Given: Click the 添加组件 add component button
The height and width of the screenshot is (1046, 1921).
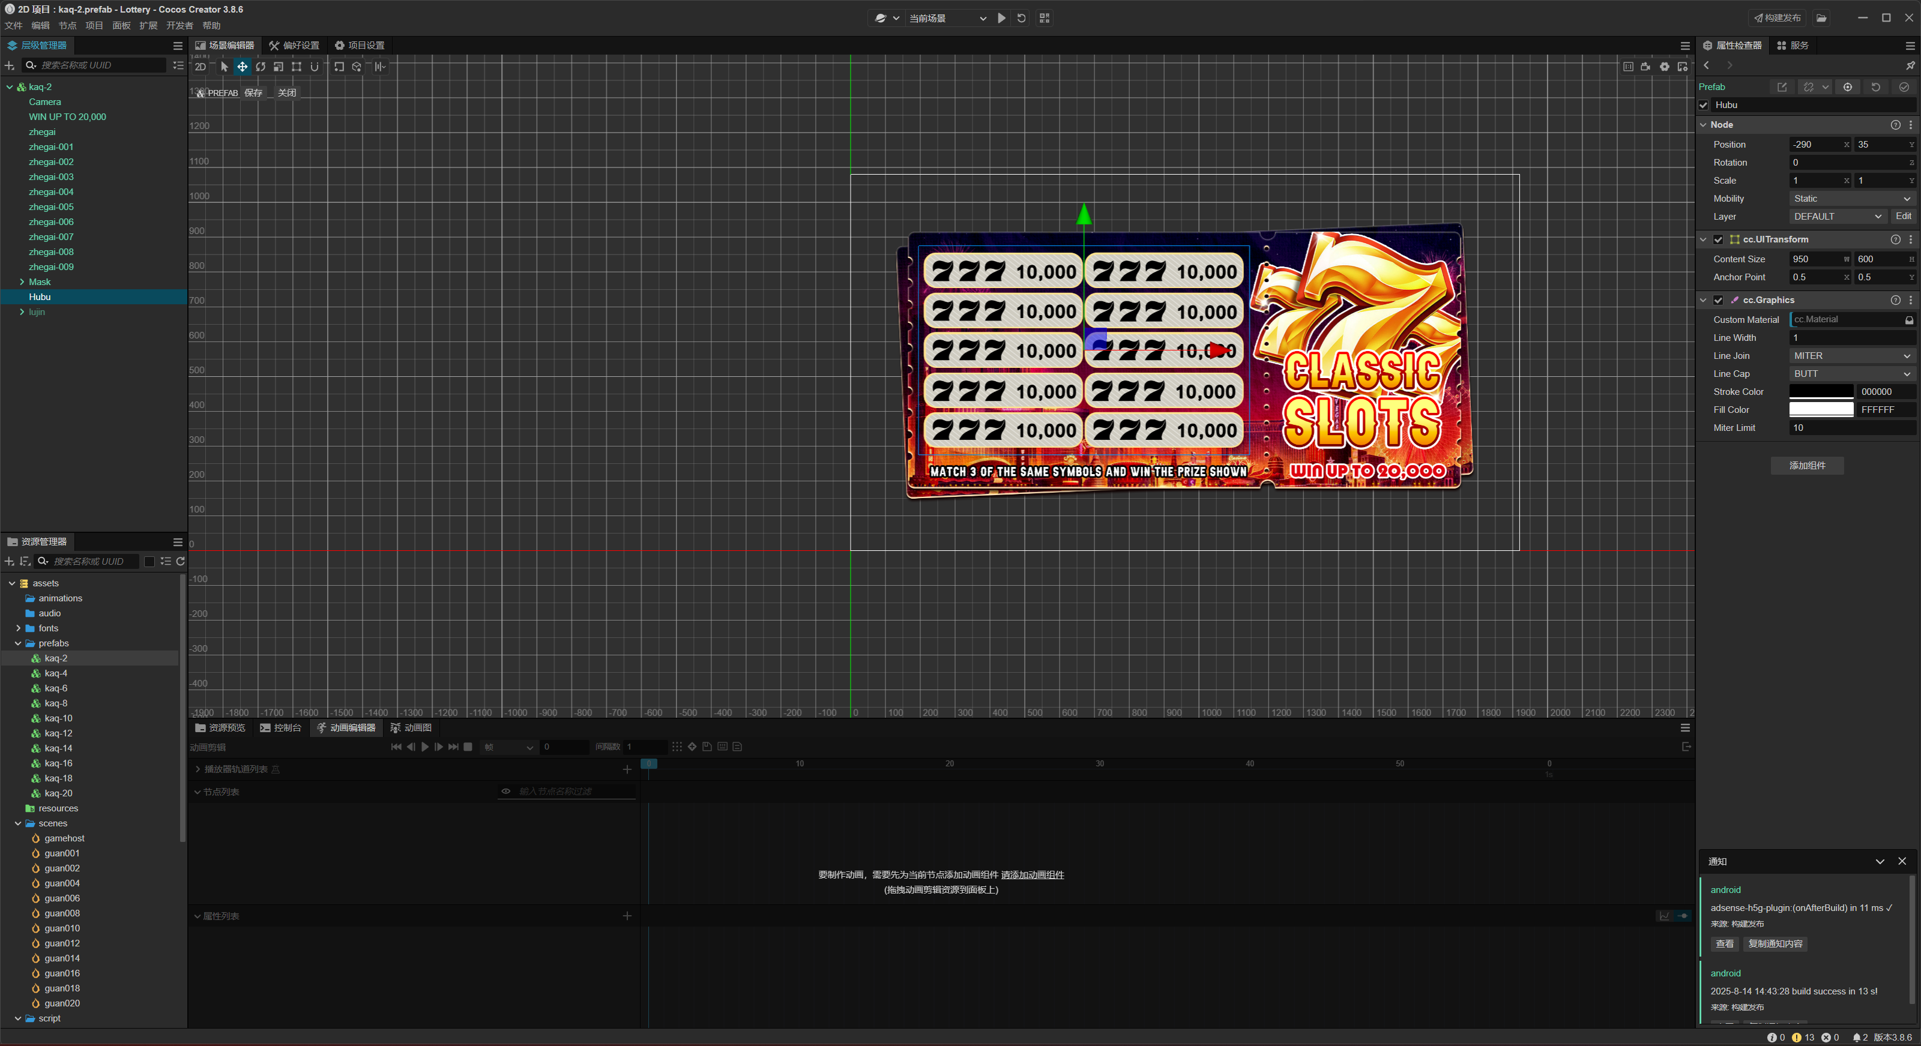Looking at the screenshot, I should tap(1807, 465).
